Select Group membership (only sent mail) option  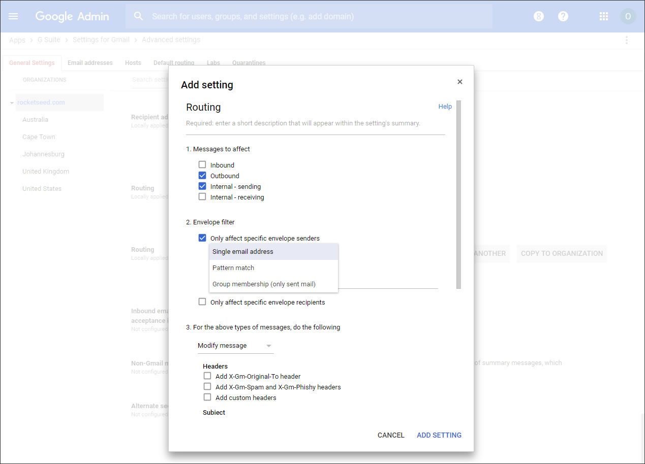(x=264, y=284)
